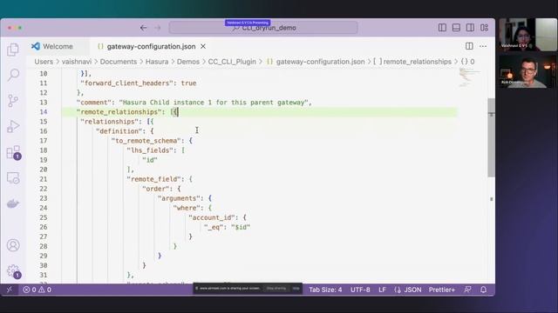The height and width of the screenshot is (313, 558).
Task: Select the bottom participant video thumbnail
Action: (527, 71)
